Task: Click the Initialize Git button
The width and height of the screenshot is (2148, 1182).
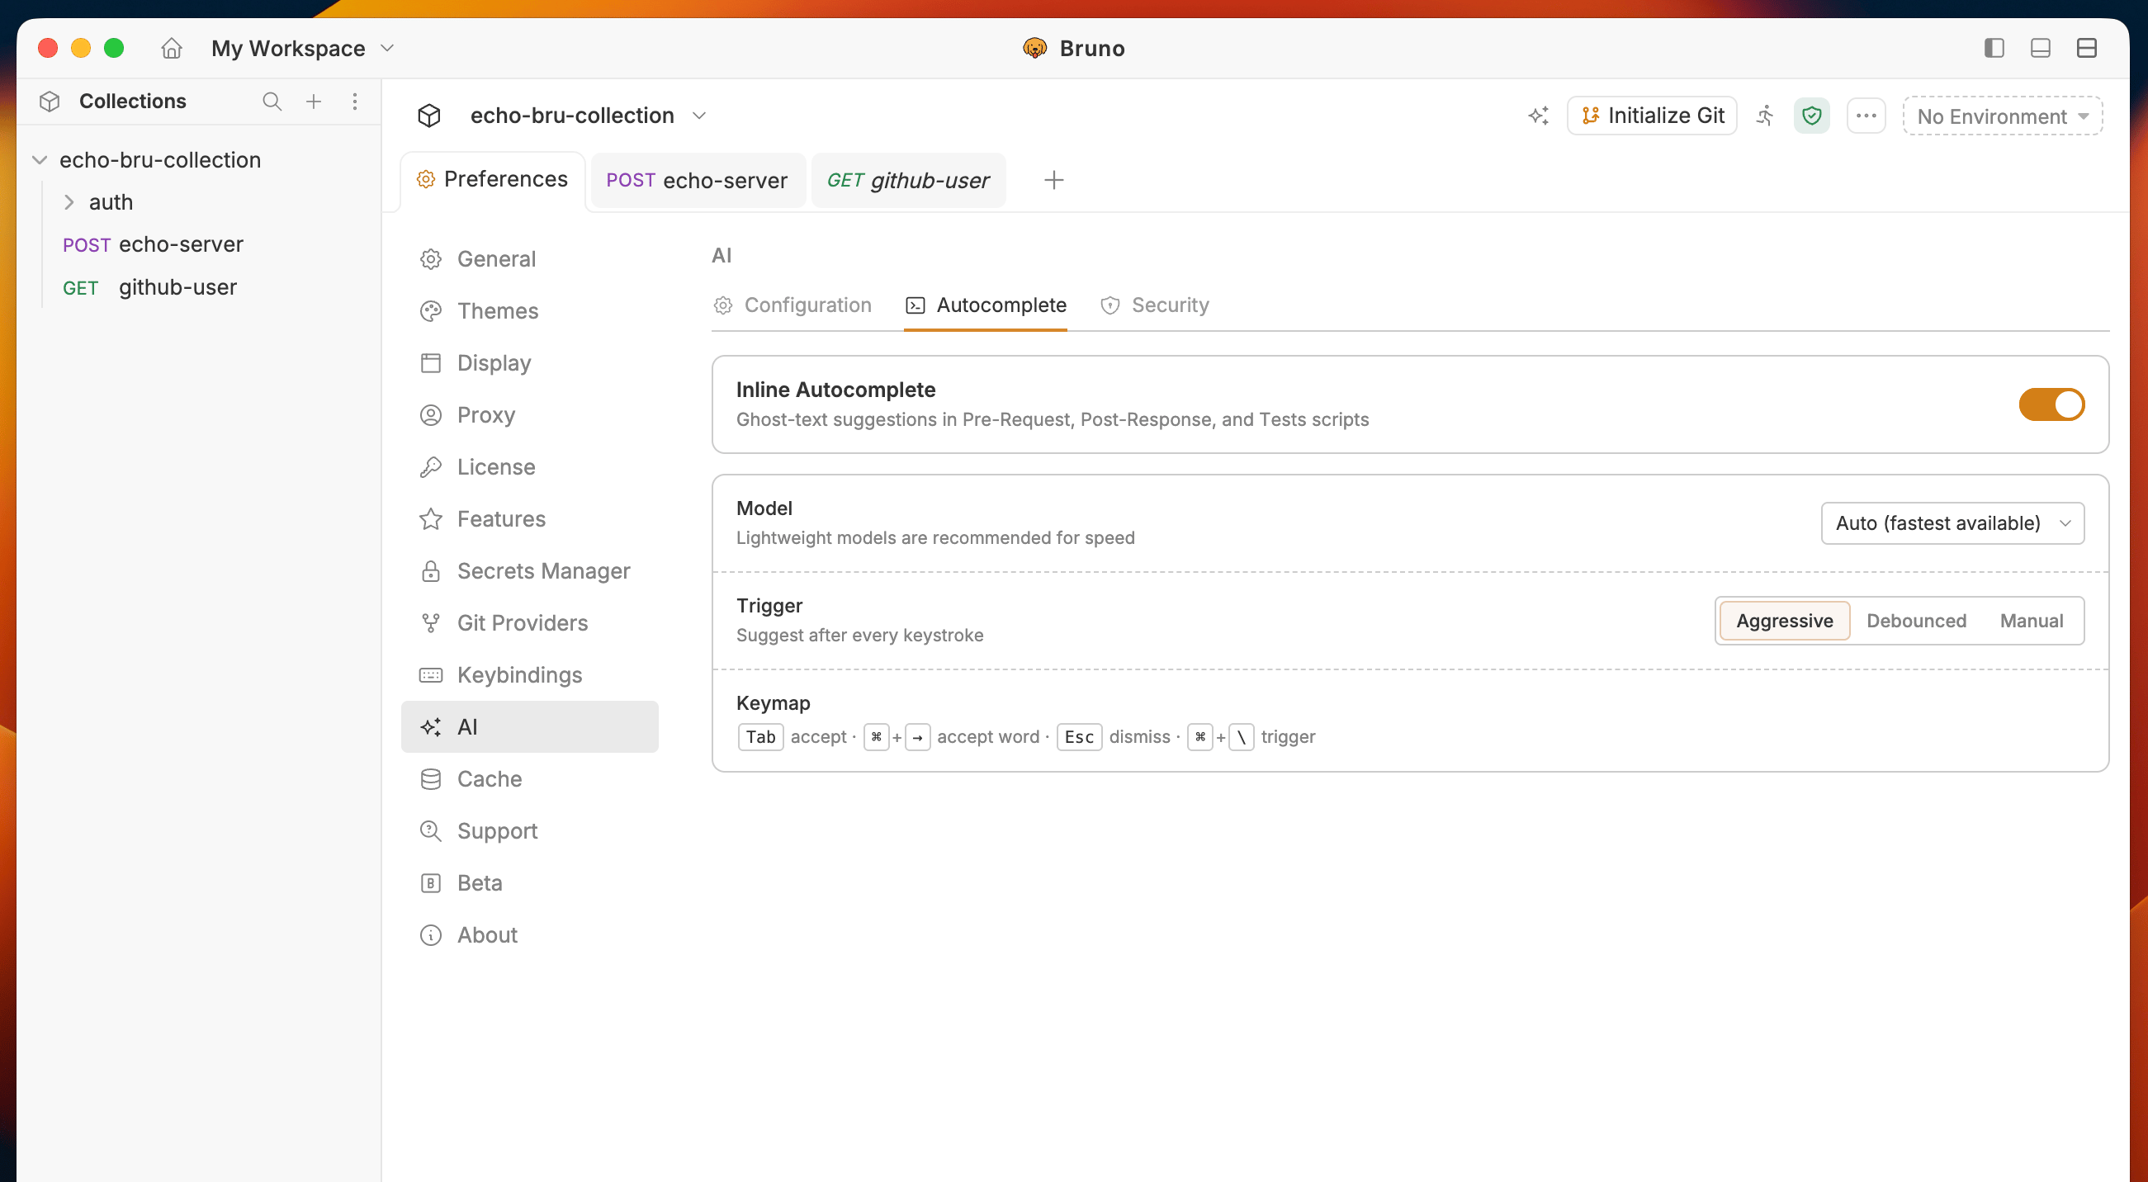Action: pos(1652,116)
